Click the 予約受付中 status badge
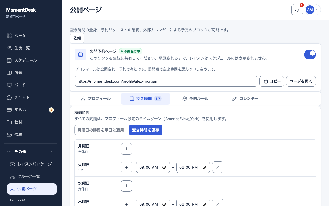Image resolution: width=329 pixels, height=206 pixels. point(131,51)
